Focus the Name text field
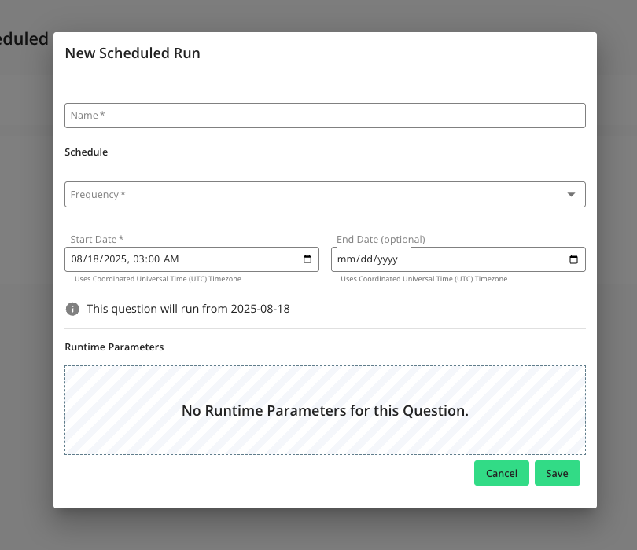Image resolution: width=637 pixels, height=550 pixels. click(x=325, y=115)
